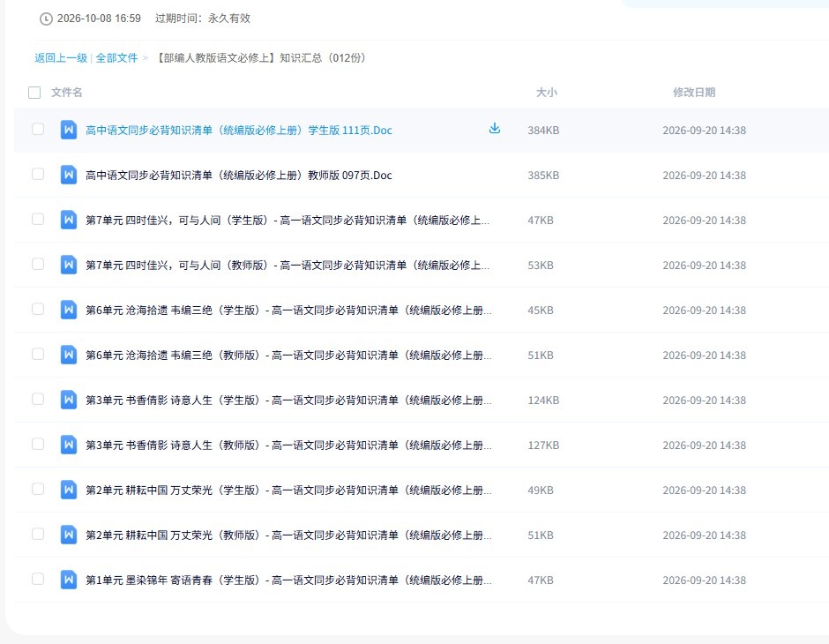Select checkbox of 第3单元 教师版 row

tap(38, 444)
